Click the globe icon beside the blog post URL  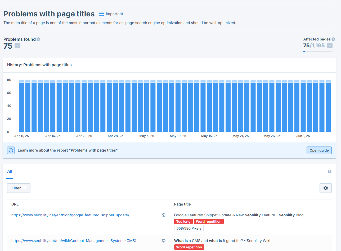[x=163, y=215]
